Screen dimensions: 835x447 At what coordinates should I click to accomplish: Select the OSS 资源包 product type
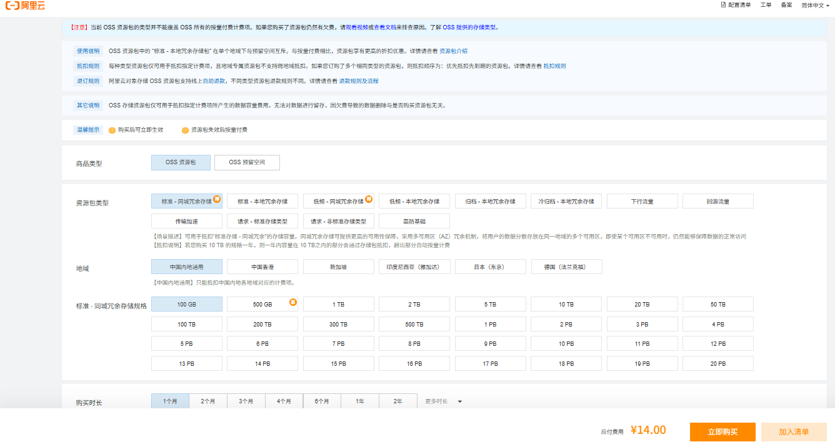coord(181,162)
